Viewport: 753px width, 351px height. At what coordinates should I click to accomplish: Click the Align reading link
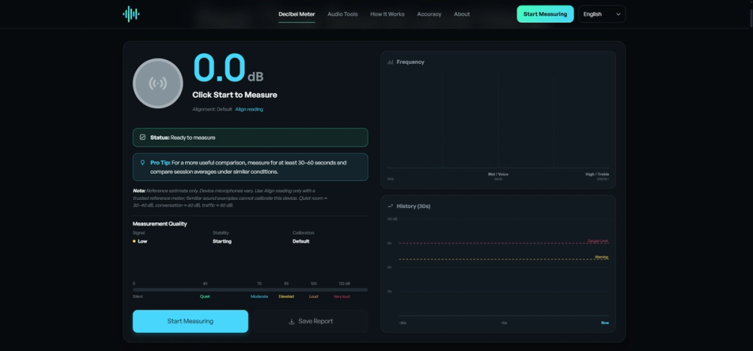pos(248,109)
